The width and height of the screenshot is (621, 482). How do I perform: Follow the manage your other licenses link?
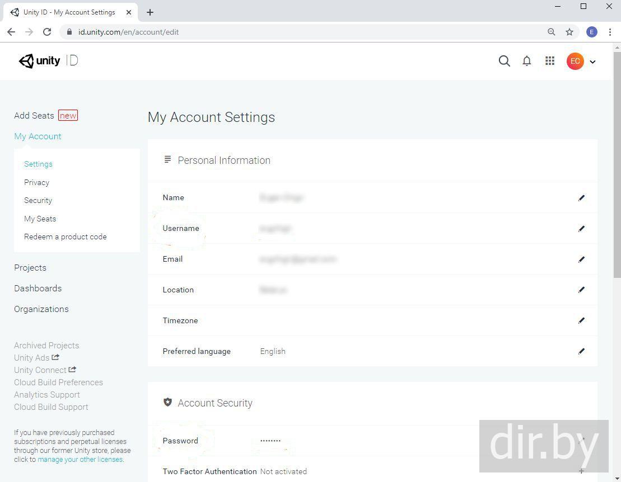click(x=80, y=460)
